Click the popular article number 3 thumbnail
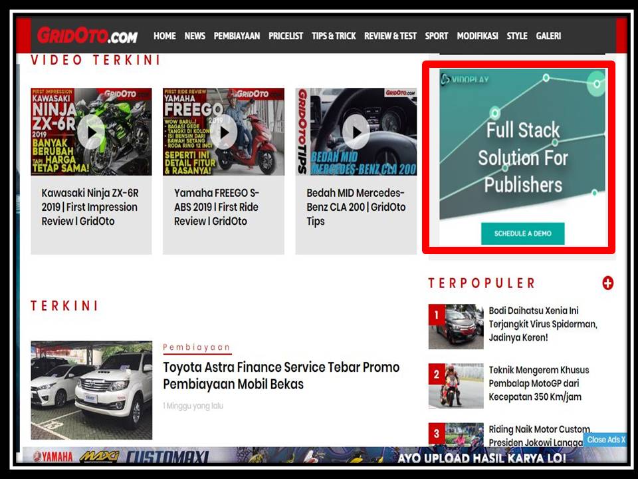This screenshot has height=479, width=638. pos(456,435)
